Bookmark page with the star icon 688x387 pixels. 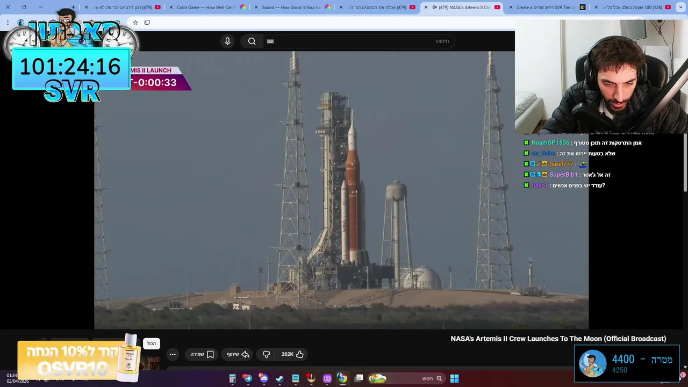point(135,23)
